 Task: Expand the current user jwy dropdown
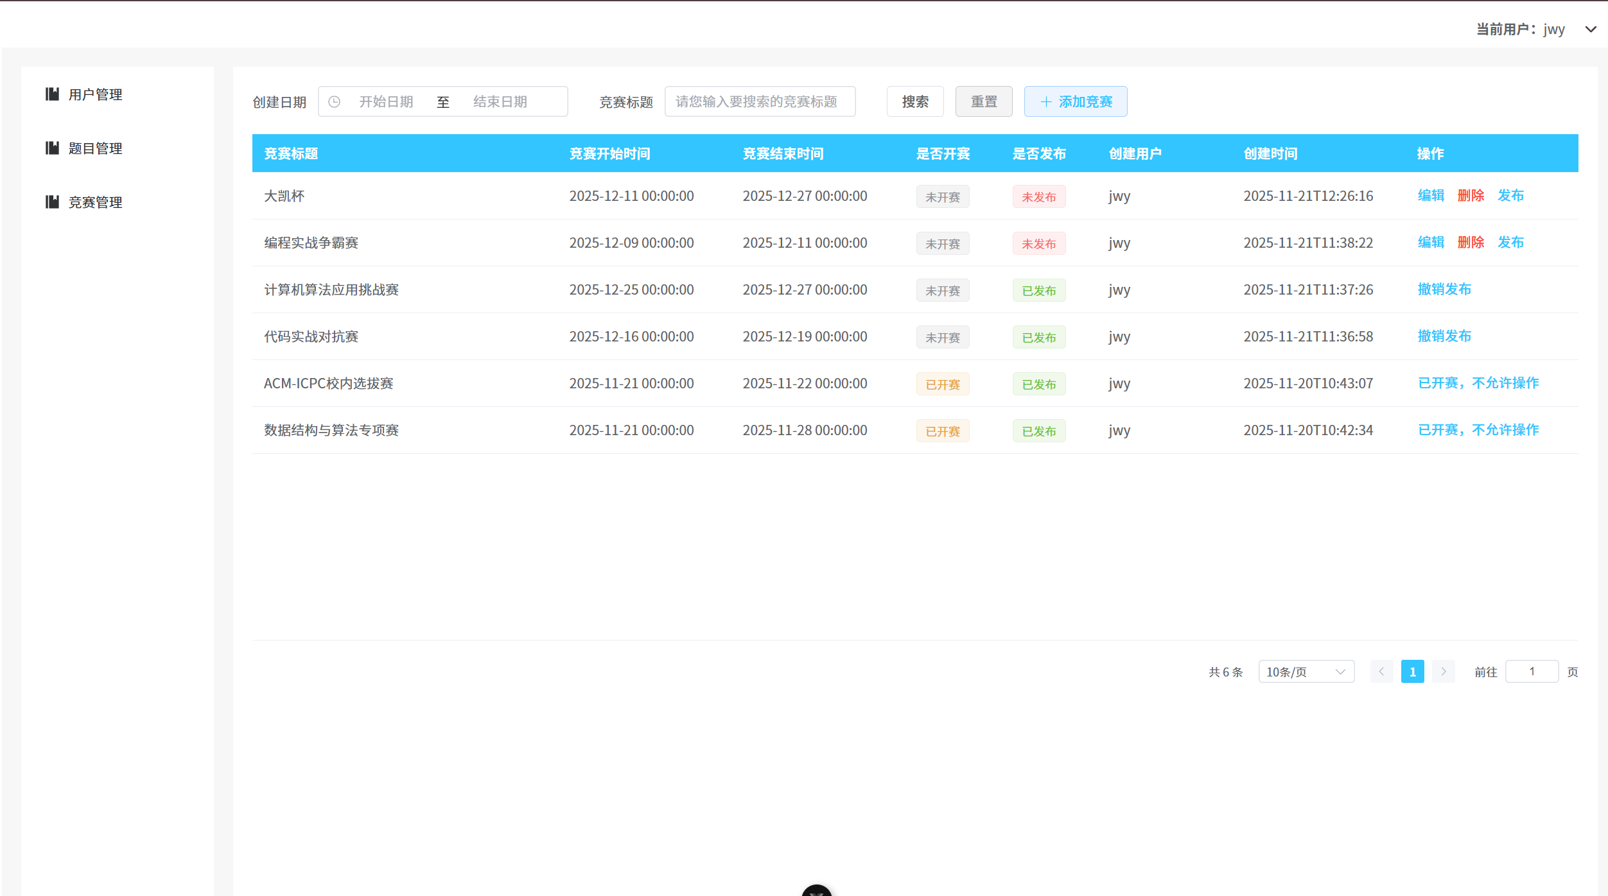coord(1591,30)
